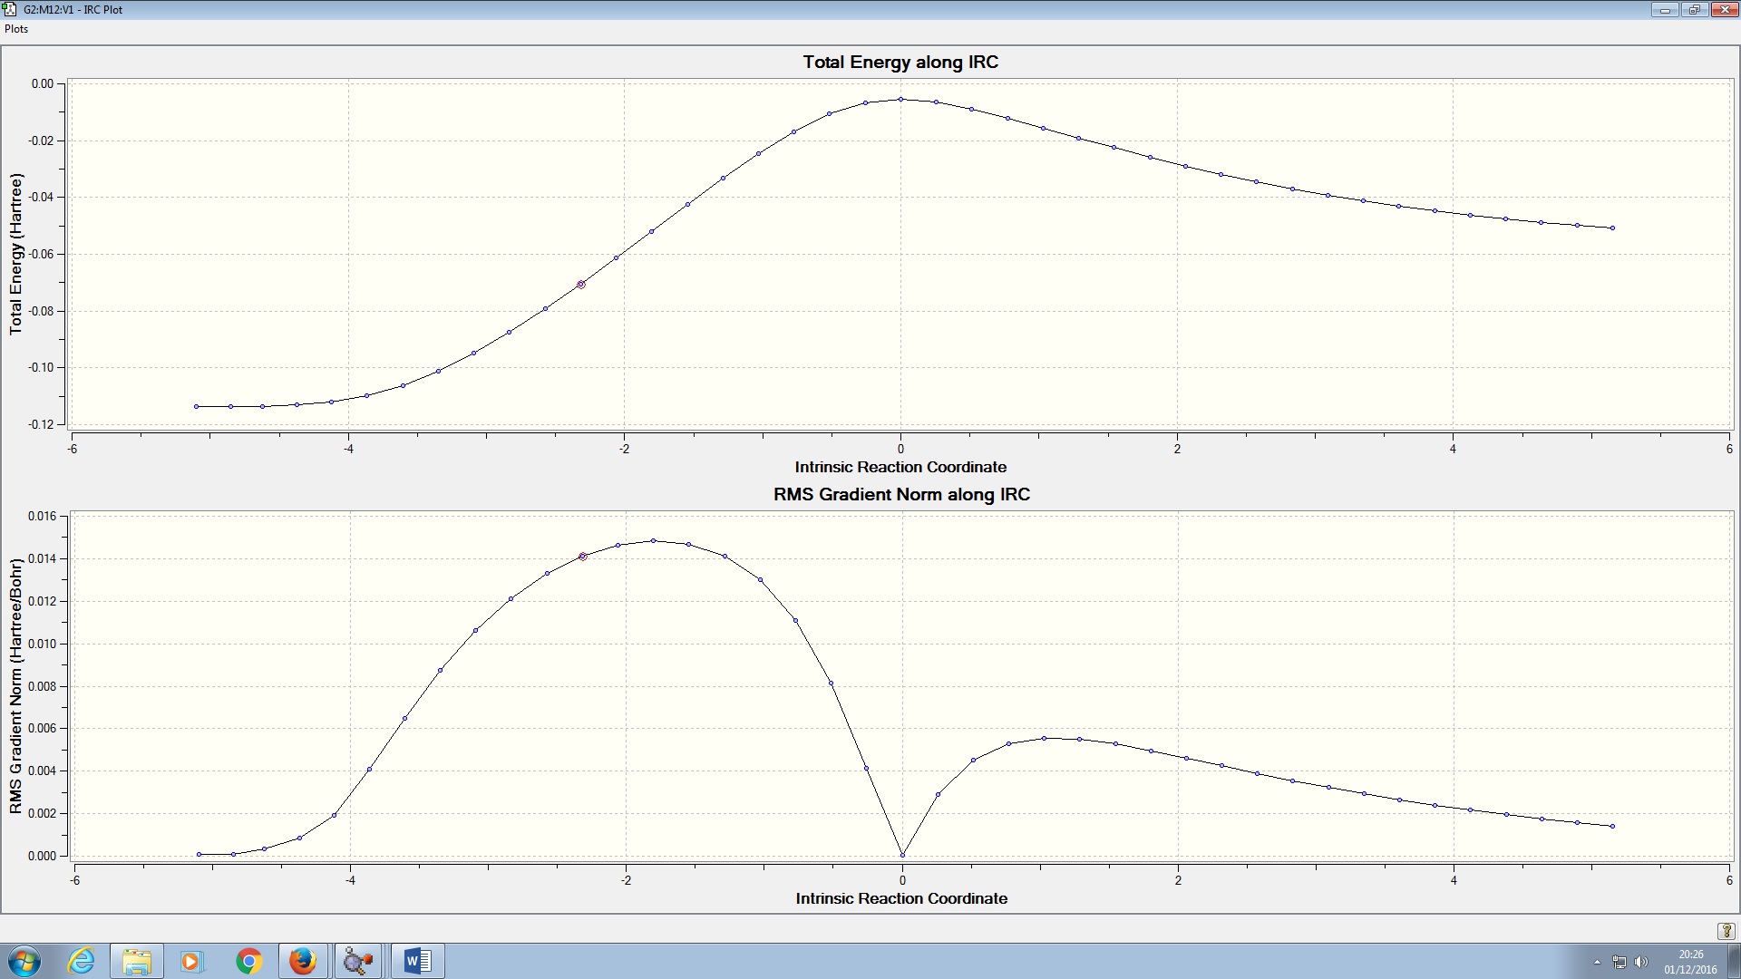Select the red-circled point on Total Energy curve
1741x979 pixels.
(x=581, y=285)
